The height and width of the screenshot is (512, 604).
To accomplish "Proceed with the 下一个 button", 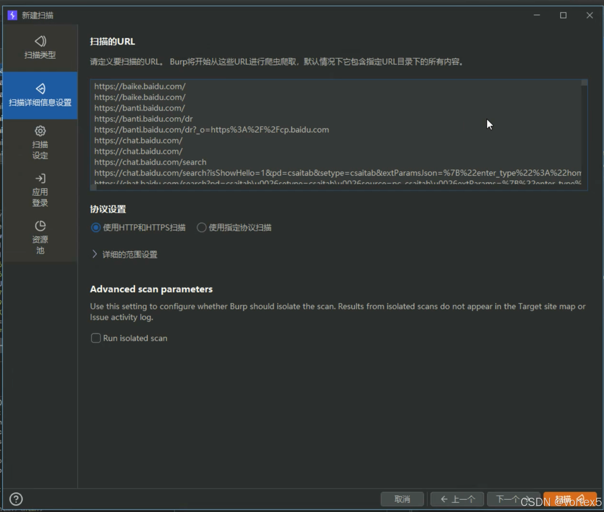I will [x=513, y=499].
